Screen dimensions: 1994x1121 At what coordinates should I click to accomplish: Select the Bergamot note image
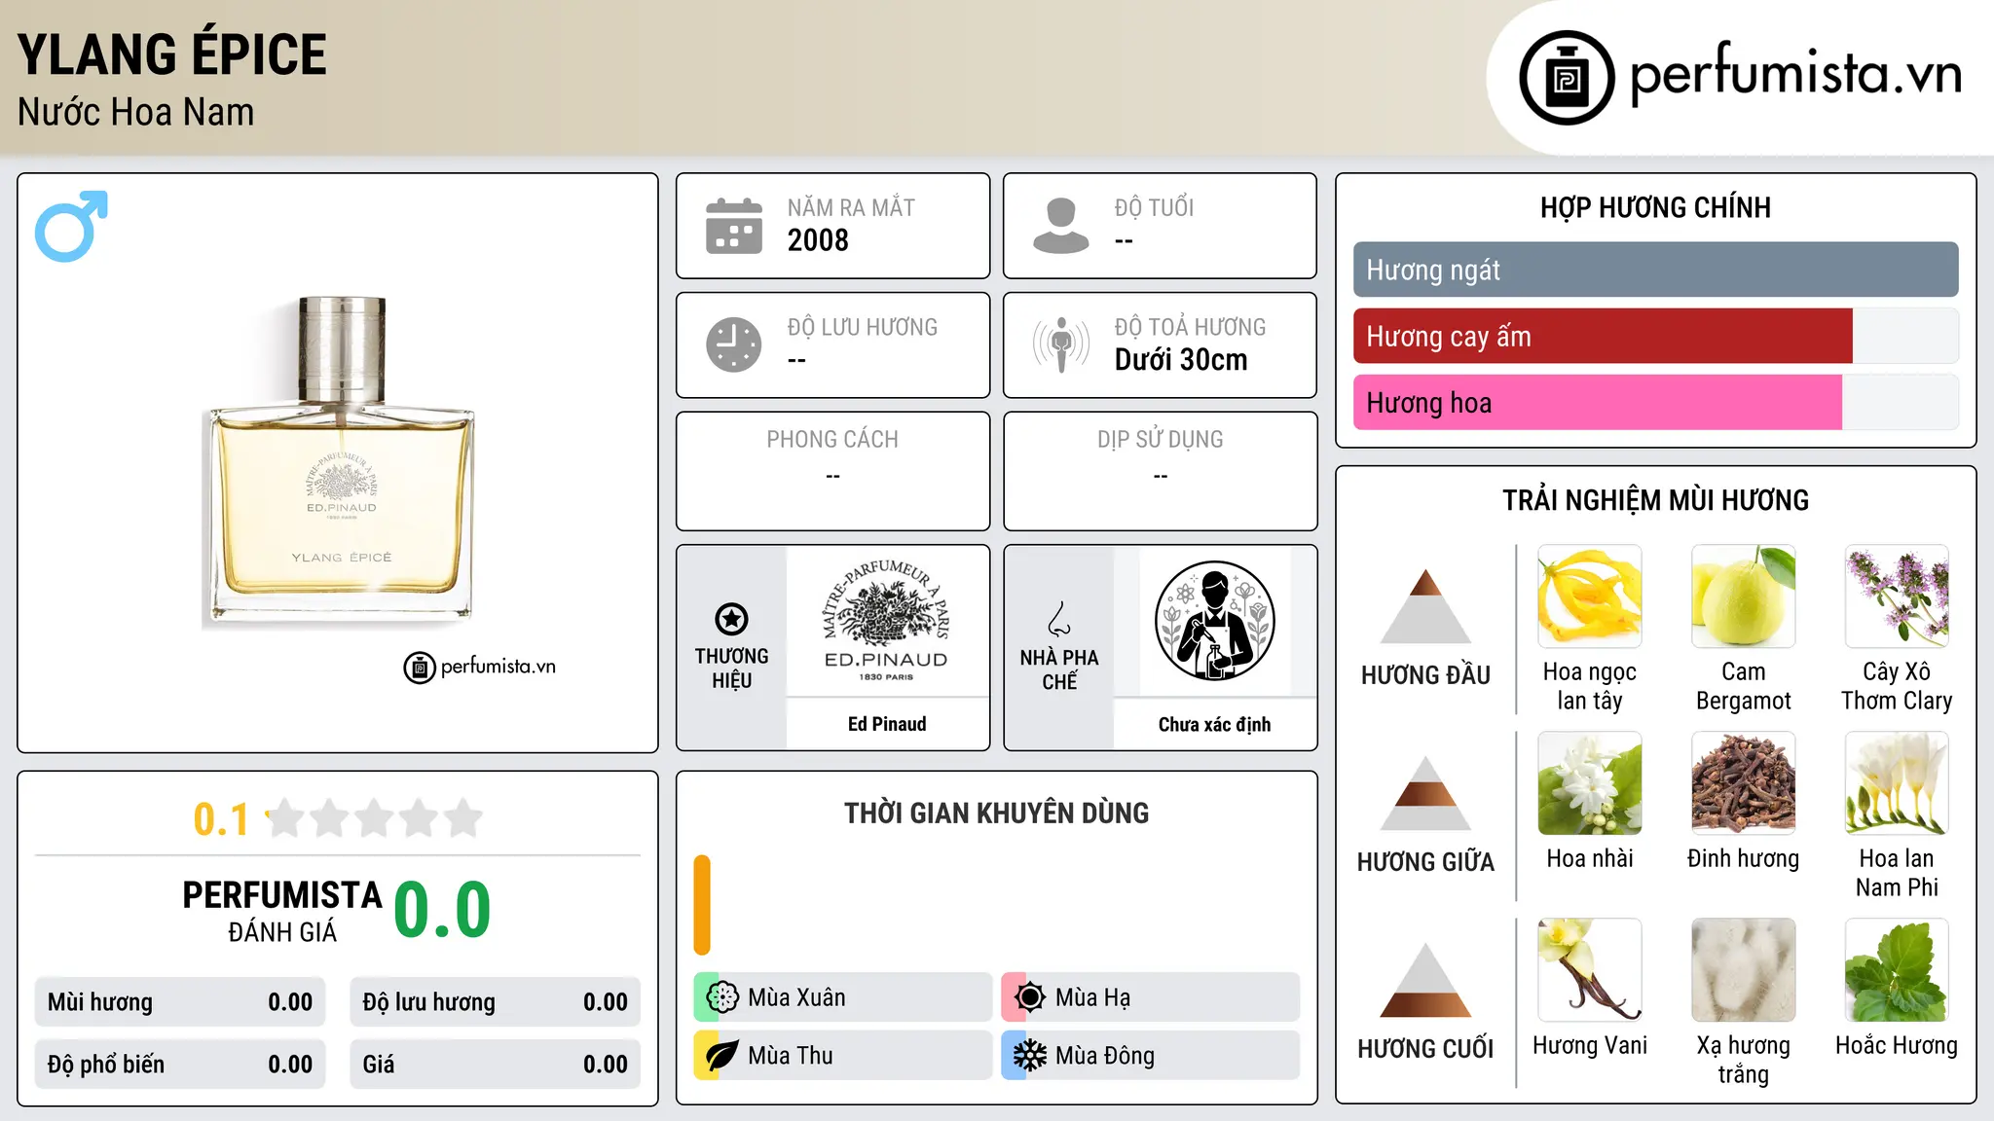tap(1743, 597)
